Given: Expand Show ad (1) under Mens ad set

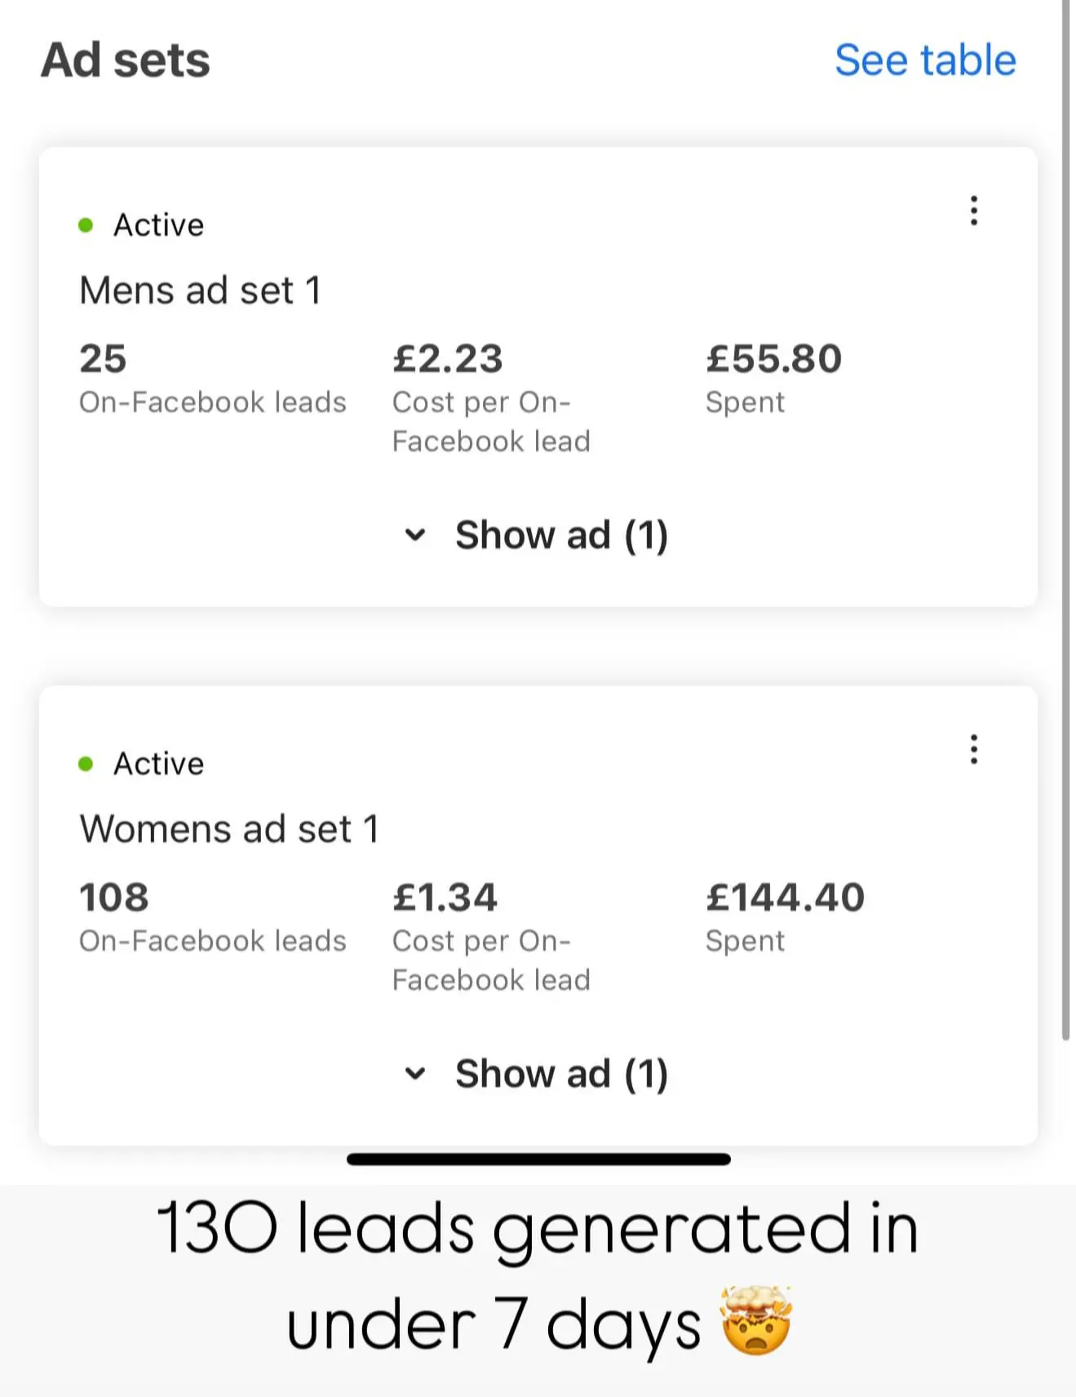Looking at the screenshot, I should click(537, 535).
